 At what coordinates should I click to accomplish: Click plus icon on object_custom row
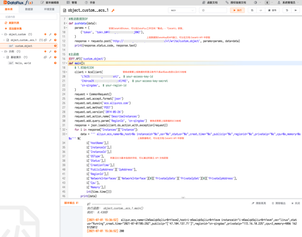(45, 34)
